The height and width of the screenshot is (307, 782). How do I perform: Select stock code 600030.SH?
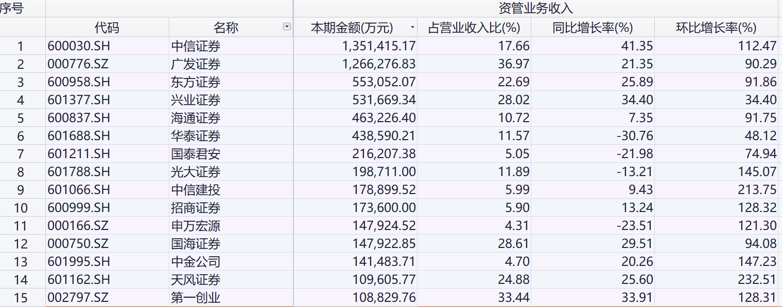(x=107, y=46)
